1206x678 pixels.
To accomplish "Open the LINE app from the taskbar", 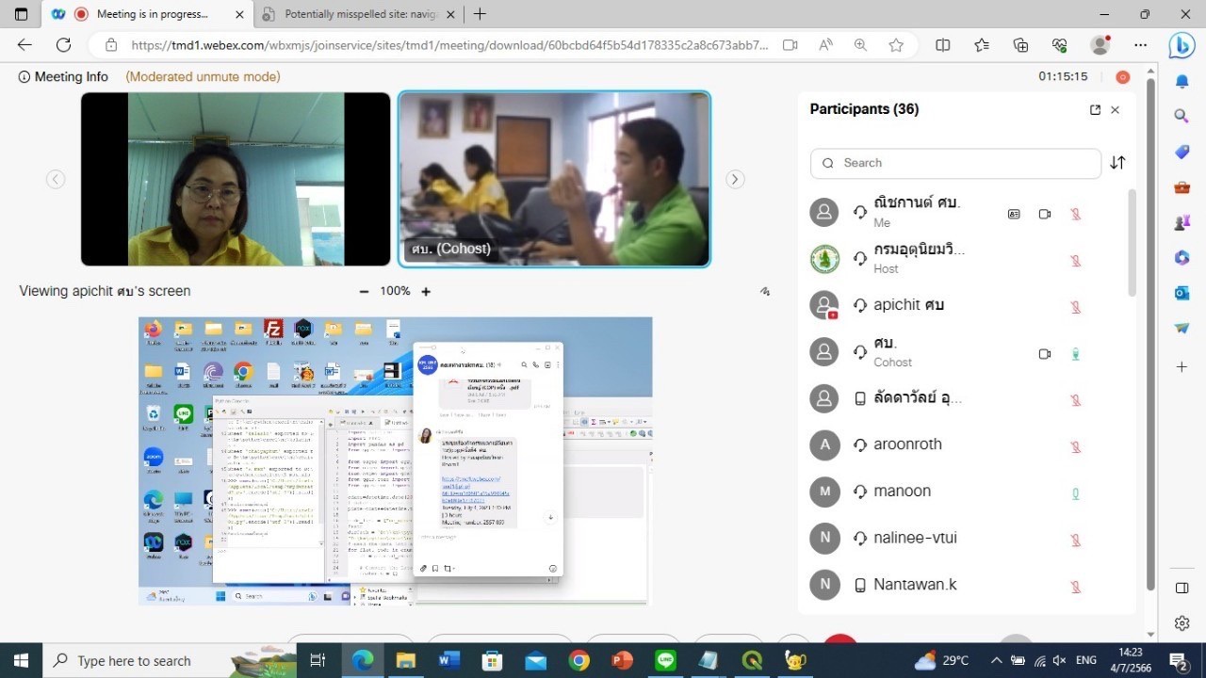I will [x=666, y=660].
